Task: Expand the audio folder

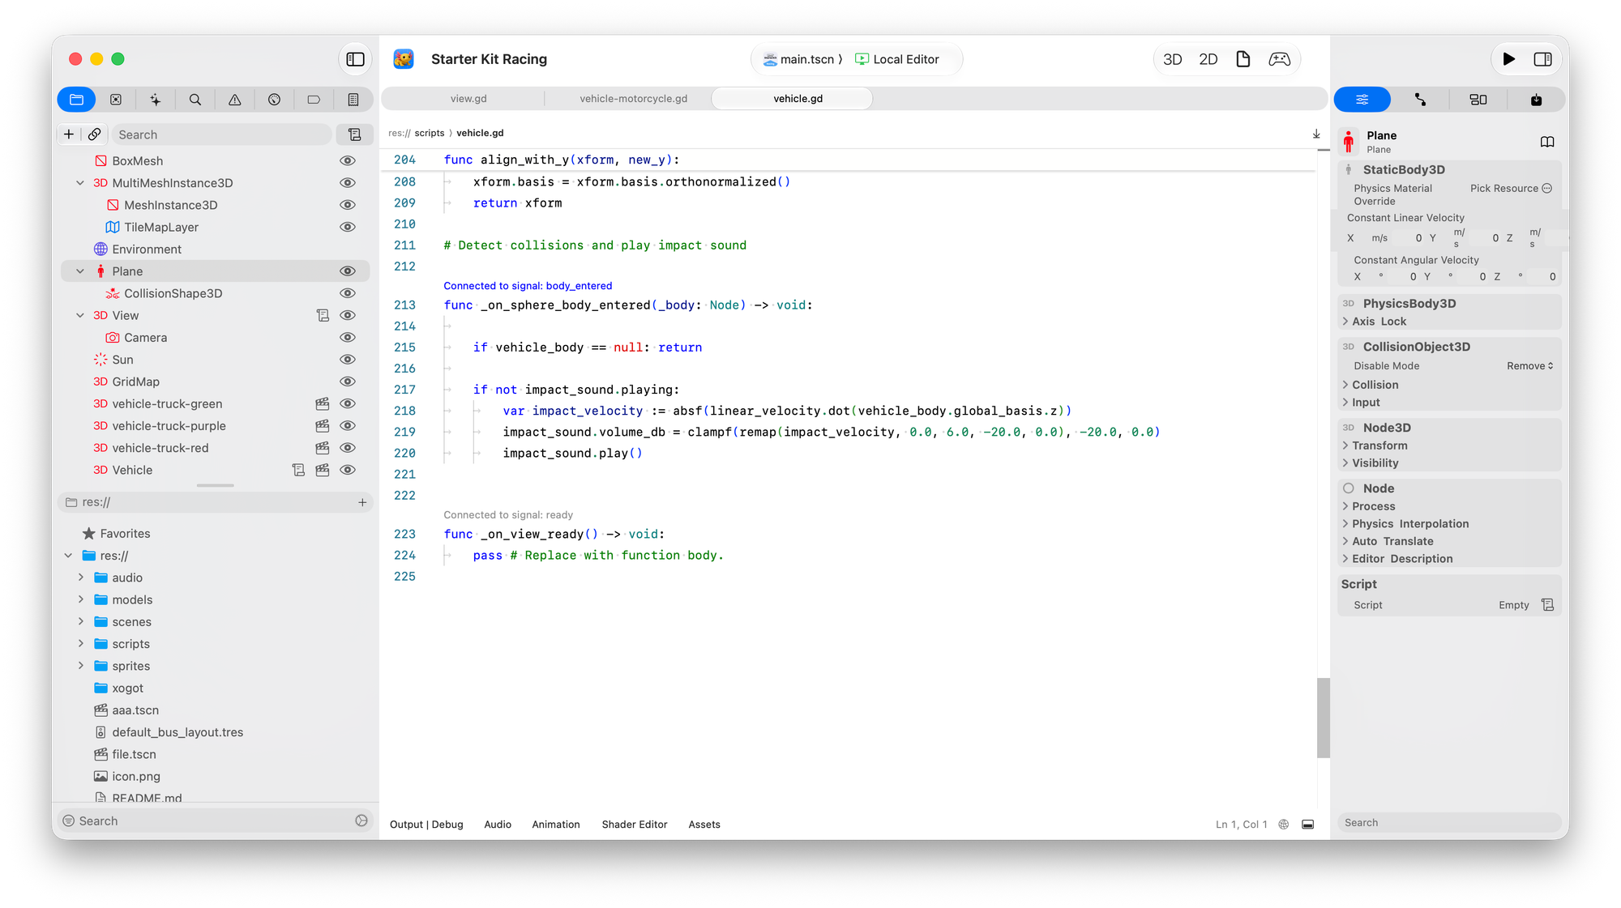Action: point(80,578)
